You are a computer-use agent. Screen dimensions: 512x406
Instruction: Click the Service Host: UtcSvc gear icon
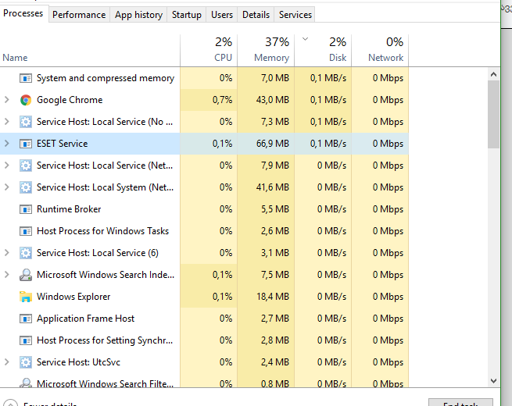(26, 362)
